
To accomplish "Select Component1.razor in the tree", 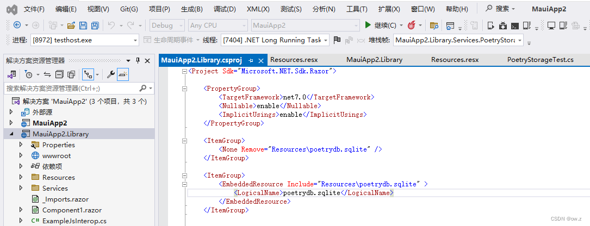I will [x=72, y=210].
